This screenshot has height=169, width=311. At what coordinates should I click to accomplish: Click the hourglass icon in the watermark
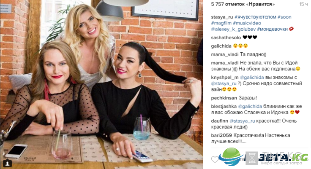pos(252,158)
